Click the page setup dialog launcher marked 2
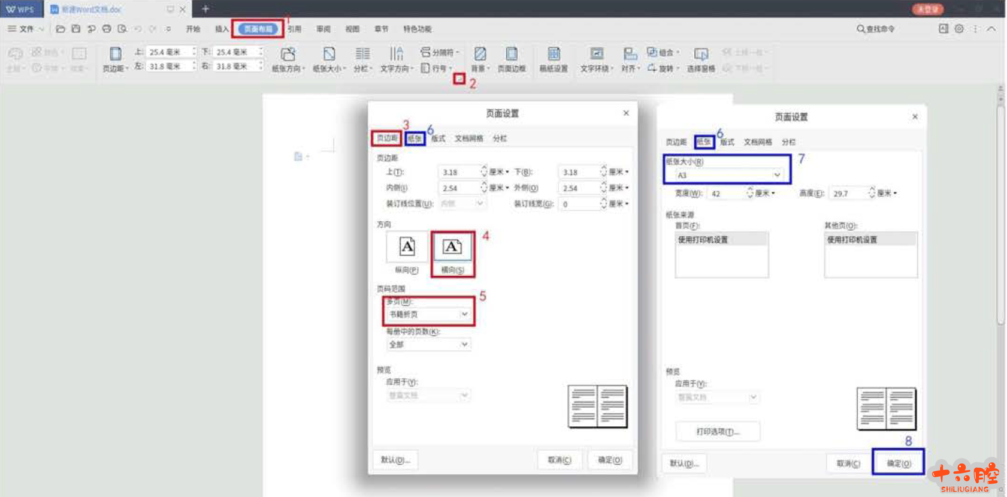Image resolution: width=1007 pixels, height=497 pixels. [x=459, y=79]
